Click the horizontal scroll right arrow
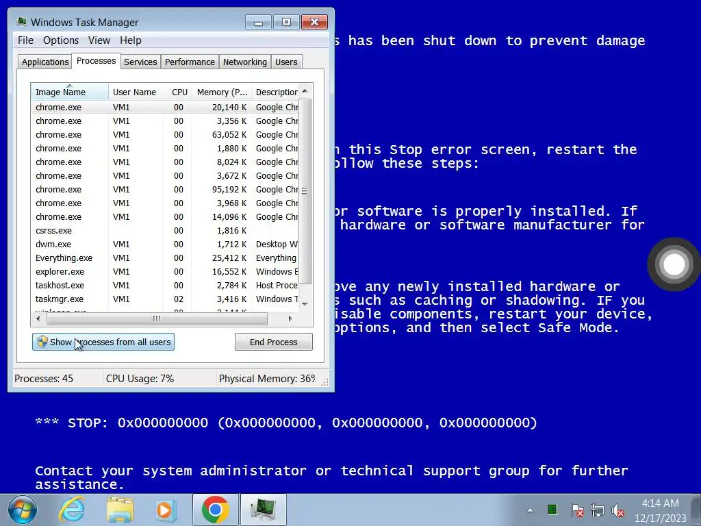The height and width of the screenshot is (526, 701). pos(290,319)
